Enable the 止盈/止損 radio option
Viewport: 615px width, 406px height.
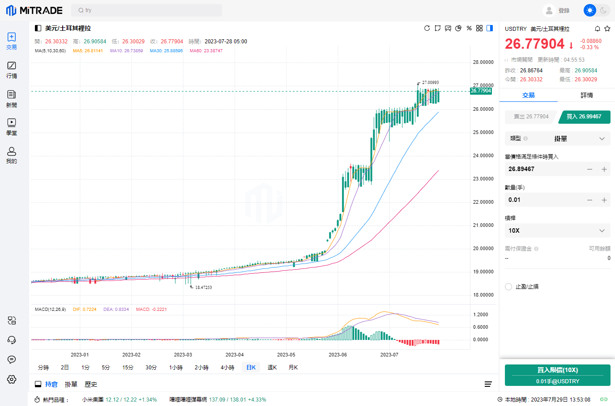click(x=508, y=287)
